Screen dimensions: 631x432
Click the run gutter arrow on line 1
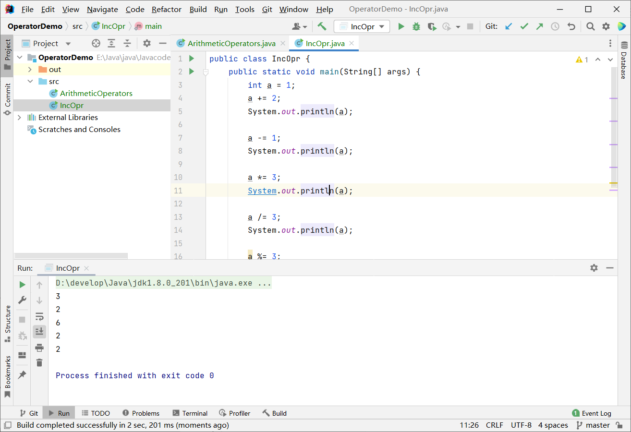(x=191, y=59)
